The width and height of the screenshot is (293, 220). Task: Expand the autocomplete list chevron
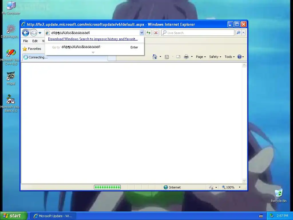coord(93,53)
